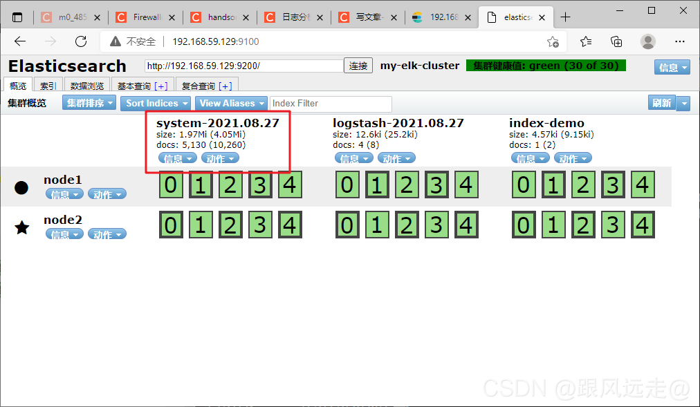Open the Sort Indices dropdown
Screen dimensions: 700x407
click(x=156, y=103)
